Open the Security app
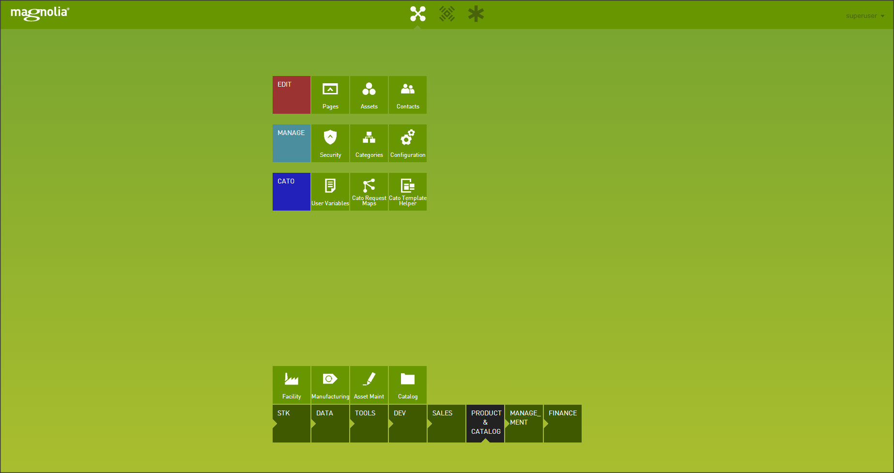 tap(330, 143)
